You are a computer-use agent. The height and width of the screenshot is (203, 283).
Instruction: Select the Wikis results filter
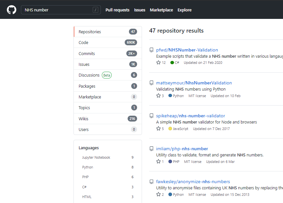(108, 119)
